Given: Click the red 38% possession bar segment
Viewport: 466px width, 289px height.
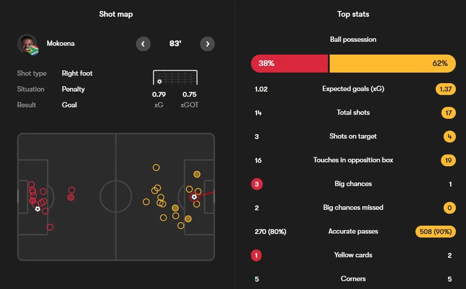Looking at the screenshot, I should coord(289,63).
